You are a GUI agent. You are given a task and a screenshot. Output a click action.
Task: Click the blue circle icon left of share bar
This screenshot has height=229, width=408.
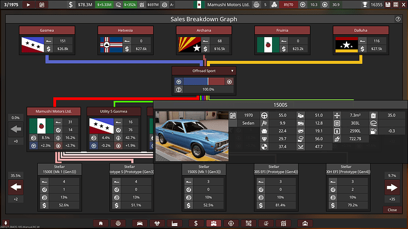tap(179, 82)
